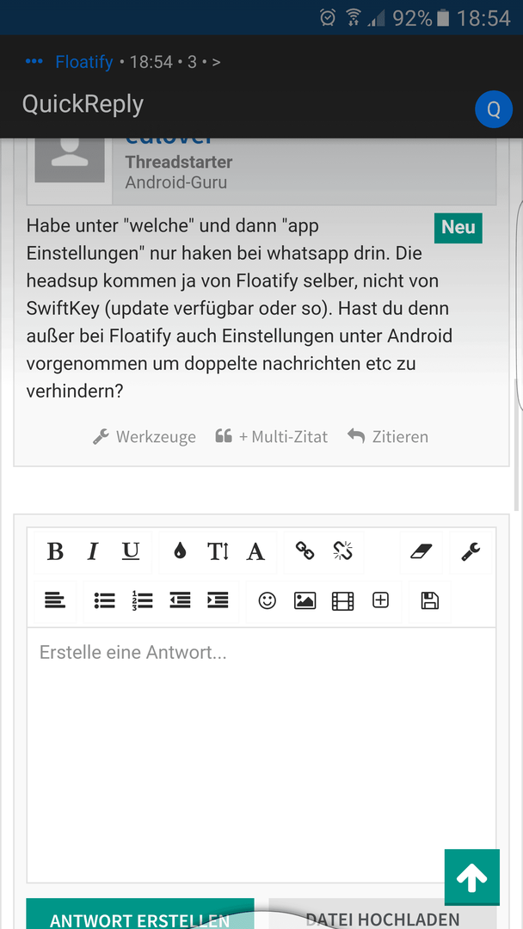
Task: Open the three-dot Floatify notification icon
Action: (34, 62)
